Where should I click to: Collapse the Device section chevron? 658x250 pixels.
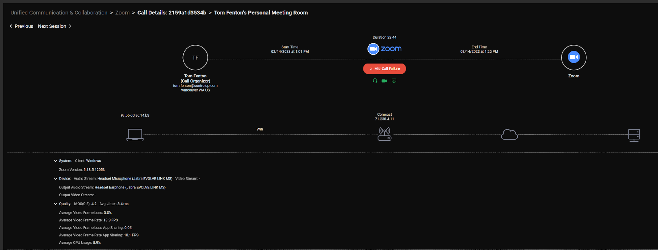pos(55,179)
